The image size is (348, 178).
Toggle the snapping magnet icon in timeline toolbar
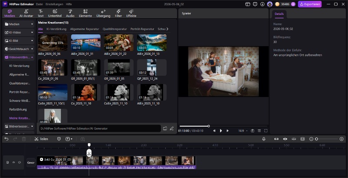tap(285, 139)
